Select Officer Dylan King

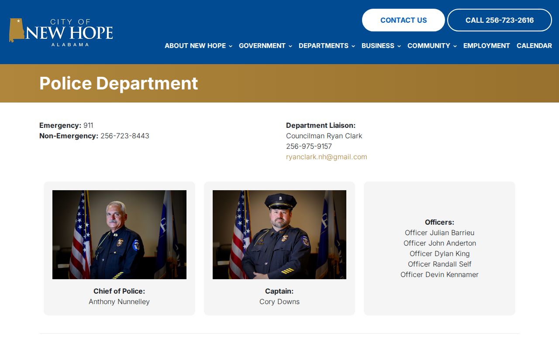coord(440,254)
